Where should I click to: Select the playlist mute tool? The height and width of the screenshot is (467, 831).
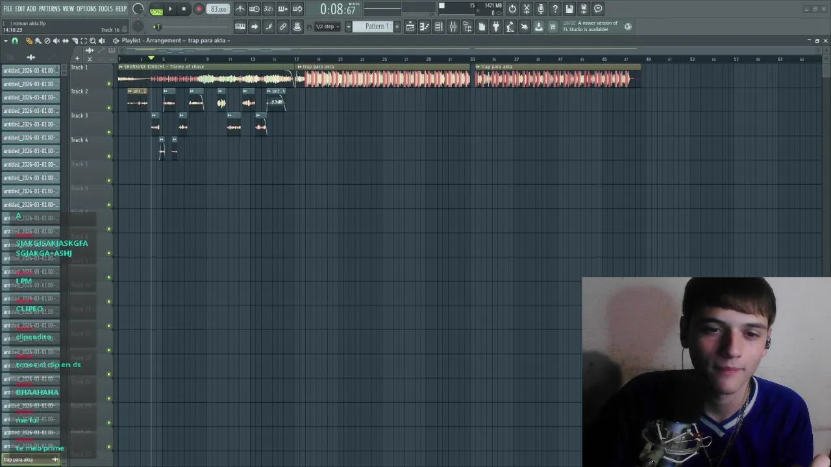56,41
